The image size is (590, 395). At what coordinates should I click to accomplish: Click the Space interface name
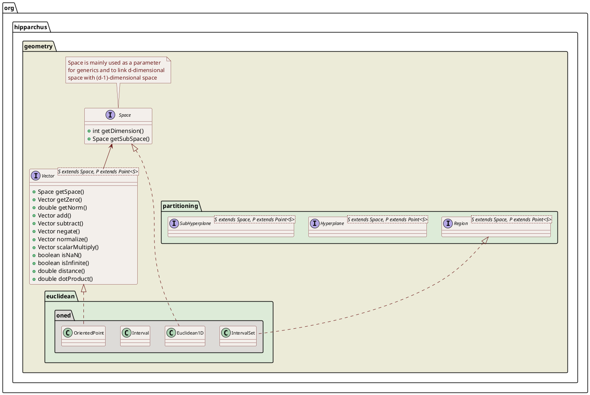(x=125, y=115)
